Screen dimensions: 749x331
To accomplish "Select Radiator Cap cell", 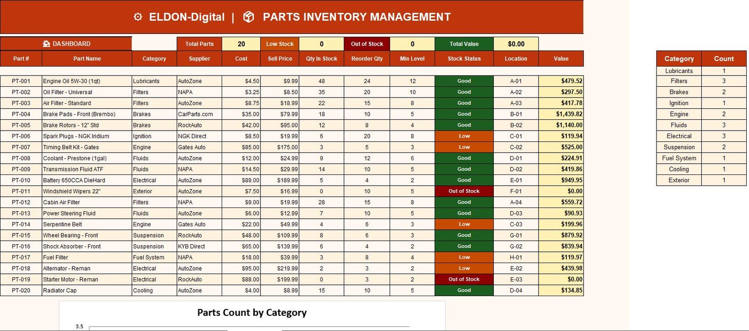I will pyautogui.click(x=87, y=290).
